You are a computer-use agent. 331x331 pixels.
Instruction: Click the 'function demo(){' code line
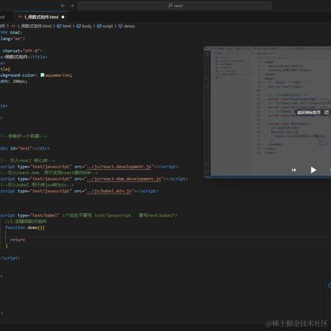25,227
